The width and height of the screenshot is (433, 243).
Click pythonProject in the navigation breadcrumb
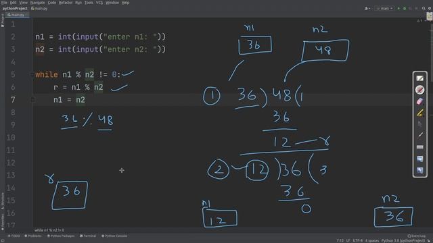15,9
